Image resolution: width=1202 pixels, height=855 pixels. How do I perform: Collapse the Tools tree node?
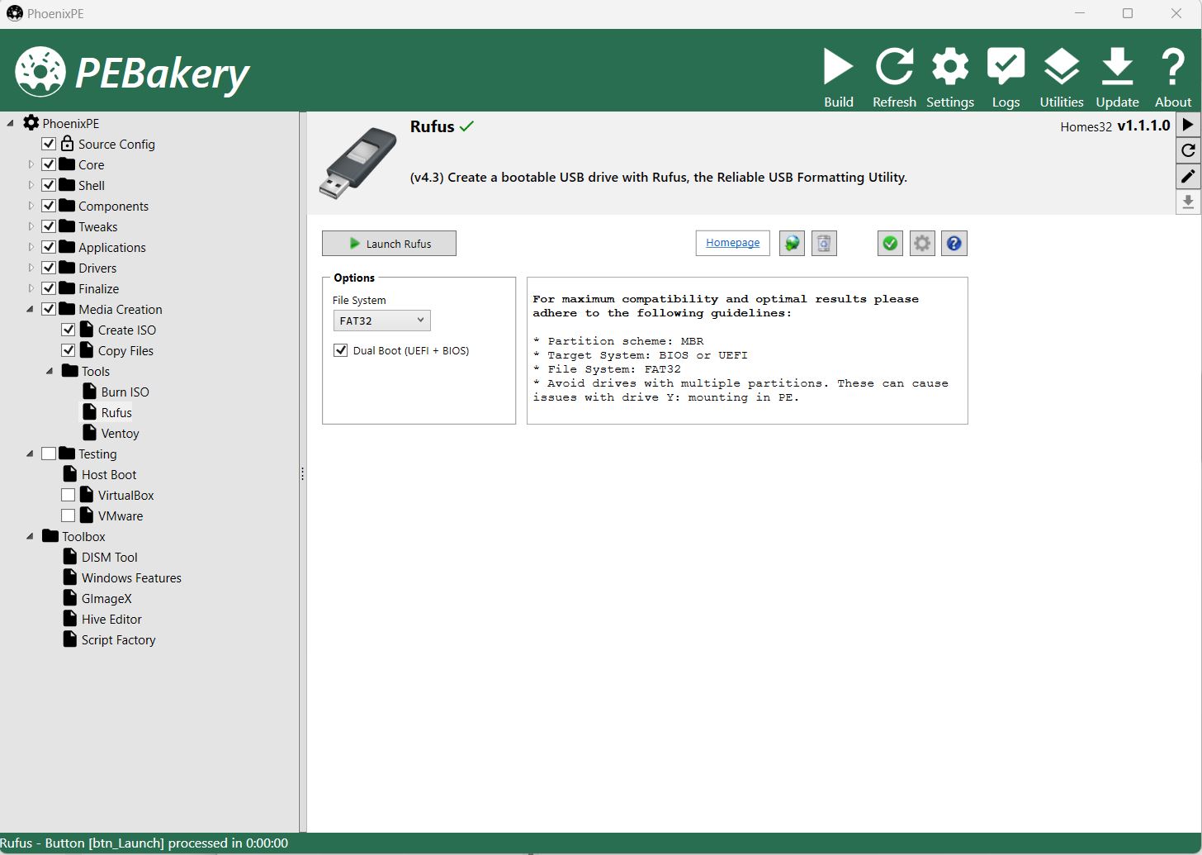[x=50, y=372]
